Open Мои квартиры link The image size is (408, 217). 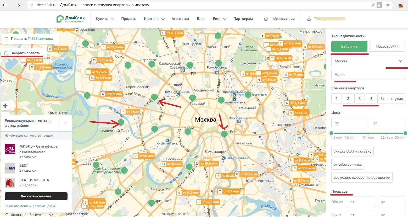pyautogui.click(x=284, y=19)
